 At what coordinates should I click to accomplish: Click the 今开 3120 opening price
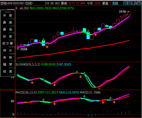coord(94,3)
